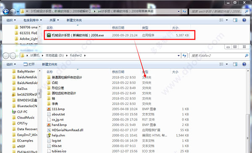Toggle preview pane in the Fiddler2 window
252x153 pixels.
coord(235,64)
